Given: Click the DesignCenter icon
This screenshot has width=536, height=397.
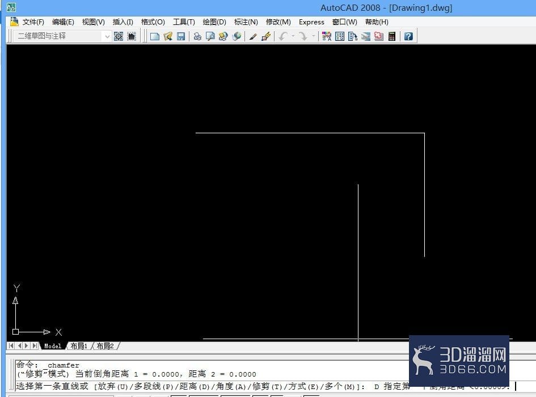Looking at the screenshot, I should tap(340, 36).
